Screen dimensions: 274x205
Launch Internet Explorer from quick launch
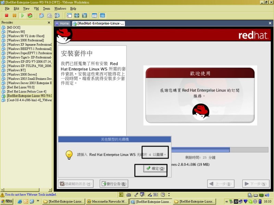point(20,202)
